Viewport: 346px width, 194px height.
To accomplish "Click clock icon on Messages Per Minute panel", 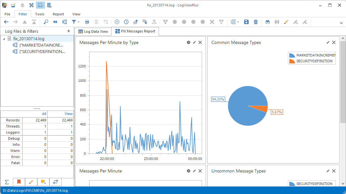I will point(189,171).
